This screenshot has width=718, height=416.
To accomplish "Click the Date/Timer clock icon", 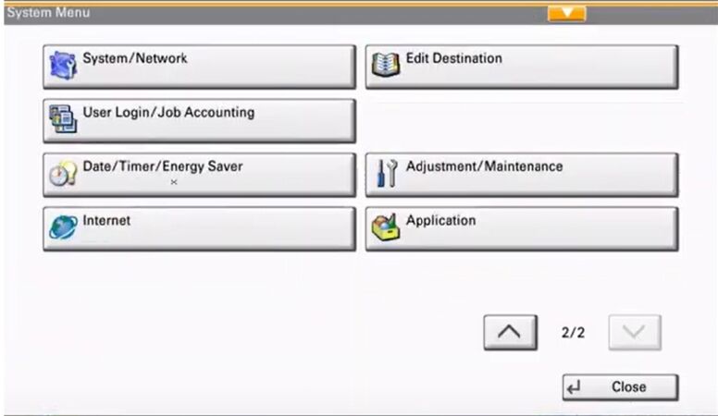I will click(64, 174).
